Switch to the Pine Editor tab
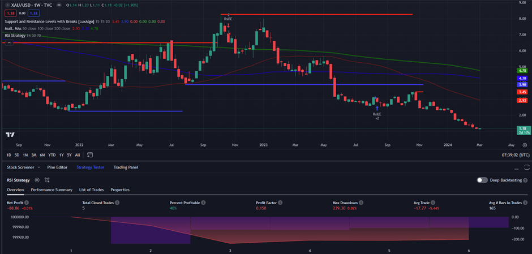The height and width of the screenshot is (254, 532). tap(57, 167)
